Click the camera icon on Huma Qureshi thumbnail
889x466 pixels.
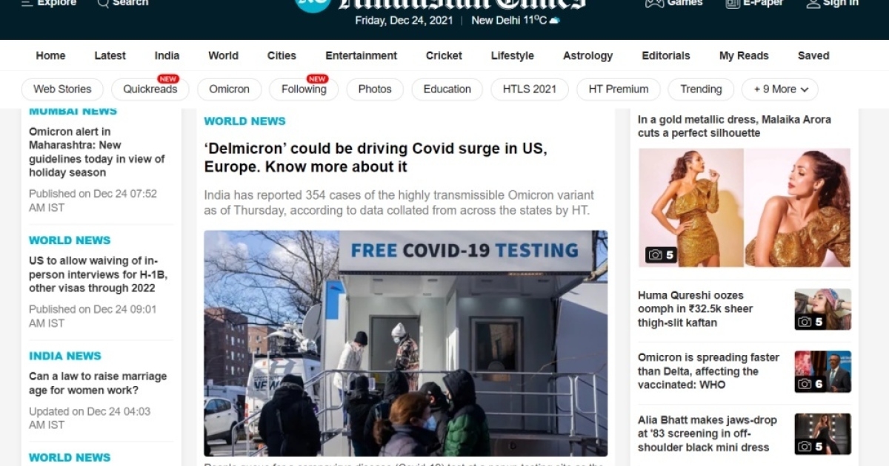[x=805, y=322]
